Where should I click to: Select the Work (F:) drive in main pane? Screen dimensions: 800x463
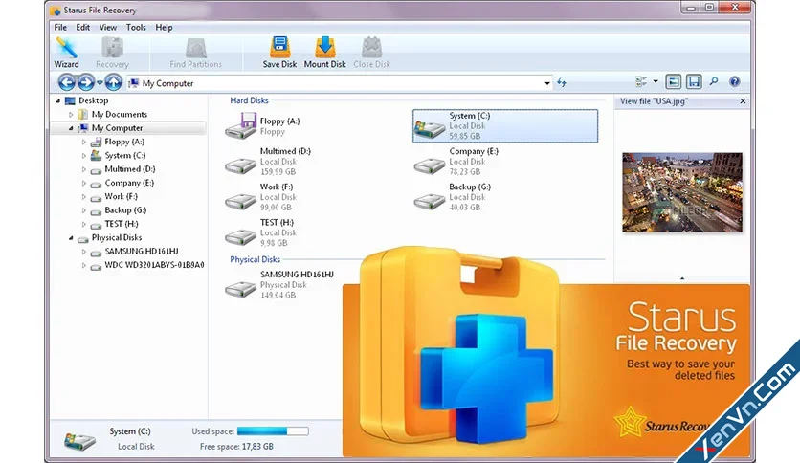pos(261,197)
